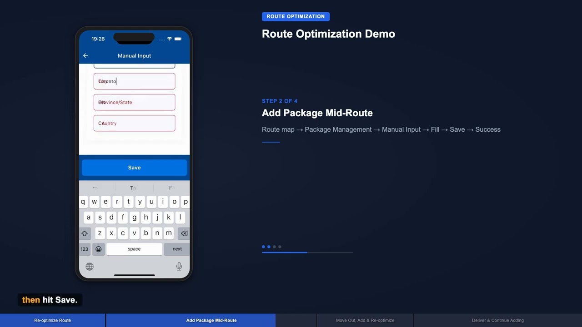
Task: Tap the h key
Action: click(x=145, y=217)
